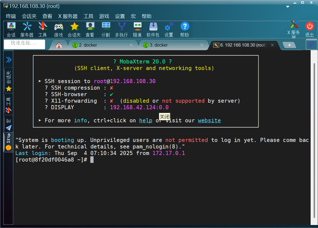
Task: Open the 会话夹 sidebar star panel
Action: click(x=8, y=81)
